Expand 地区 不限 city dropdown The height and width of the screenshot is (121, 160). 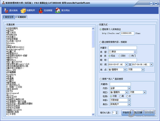point(145,92)
